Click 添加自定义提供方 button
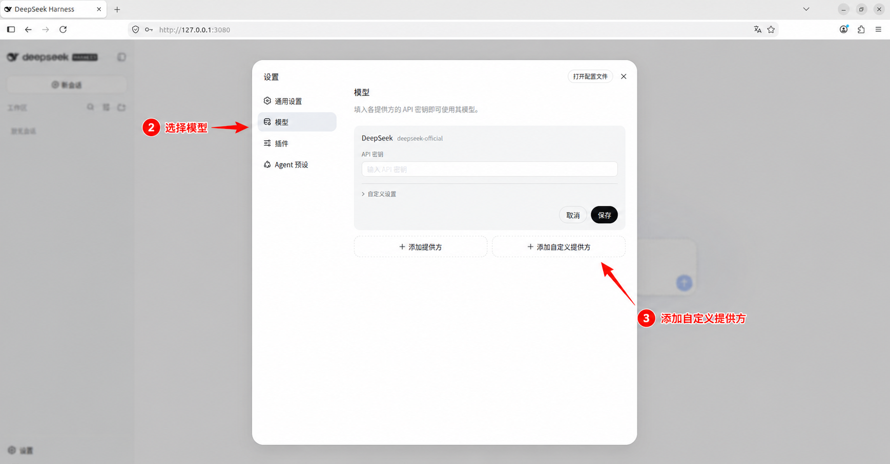 pos(558,247)
